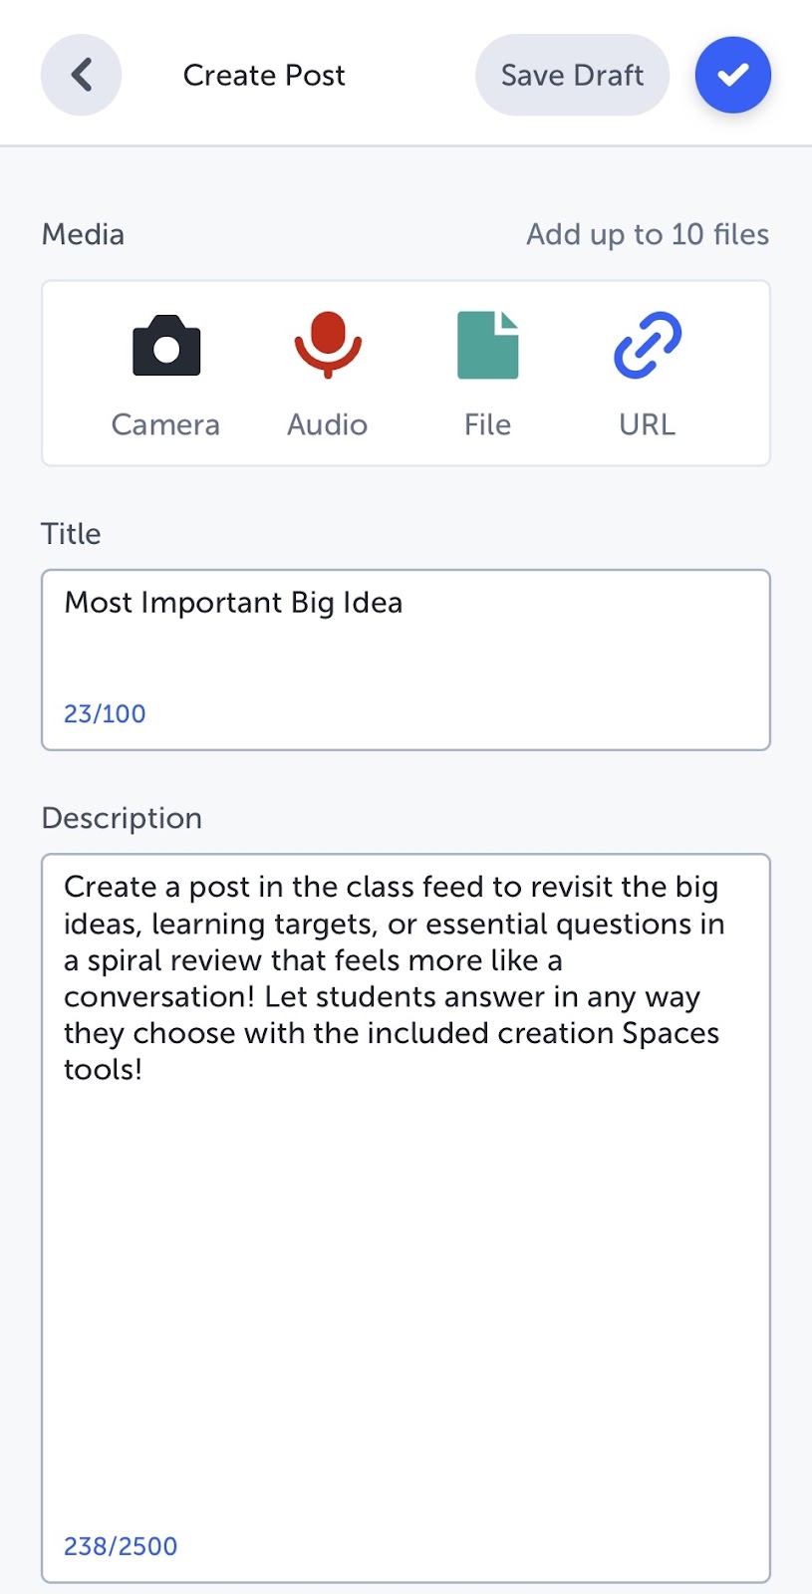Tap the green file document icon

(487, 346)
